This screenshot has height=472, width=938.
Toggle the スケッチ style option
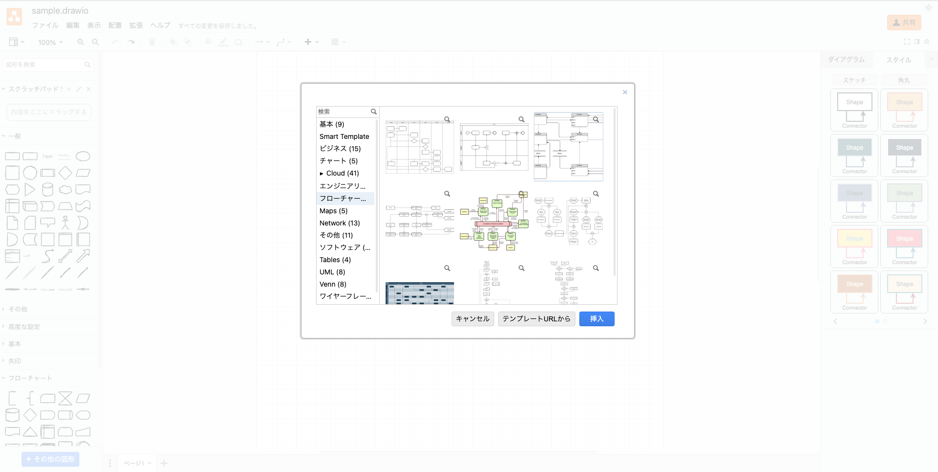pyautogui.click(x=854, y=80)
